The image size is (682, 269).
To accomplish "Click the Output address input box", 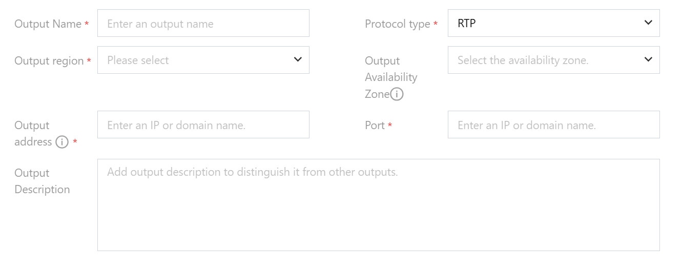I will coord(203,125).
